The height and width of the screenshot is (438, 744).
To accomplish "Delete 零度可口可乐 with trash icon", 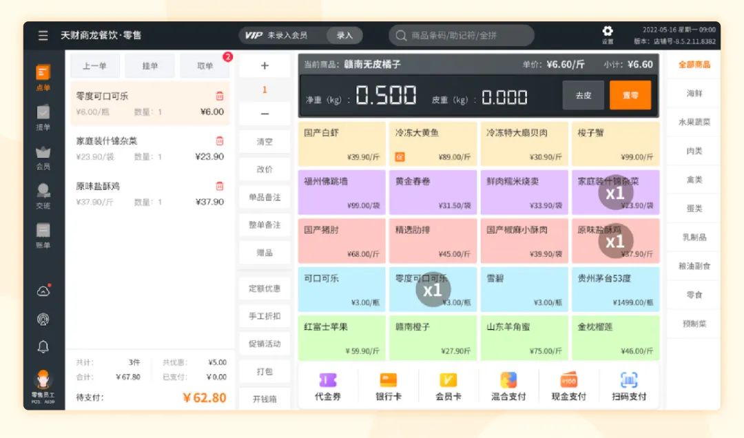I will click(x=220, y=96).
